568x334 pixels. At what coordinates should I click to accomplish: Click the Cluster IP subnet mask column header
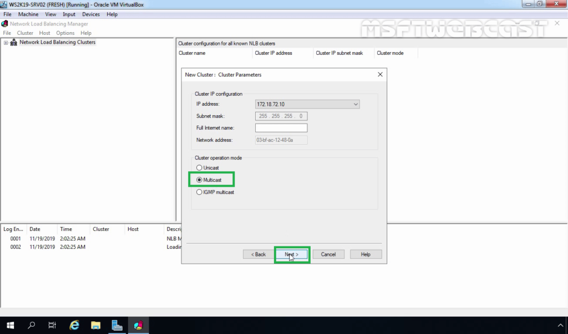[x=344, y=53]
